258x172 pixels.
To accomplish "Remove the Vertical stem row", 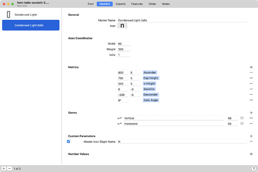I will click(x=251, y=118).
